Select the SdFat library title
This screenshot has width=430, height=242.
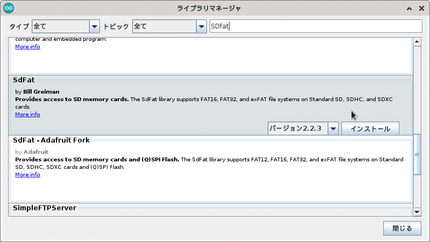pyautogui.click(x=24, y=80)
